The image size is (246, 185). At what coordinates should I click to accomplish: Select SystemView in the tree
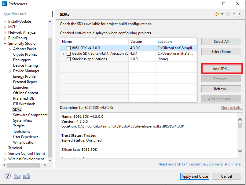(23, 120)
